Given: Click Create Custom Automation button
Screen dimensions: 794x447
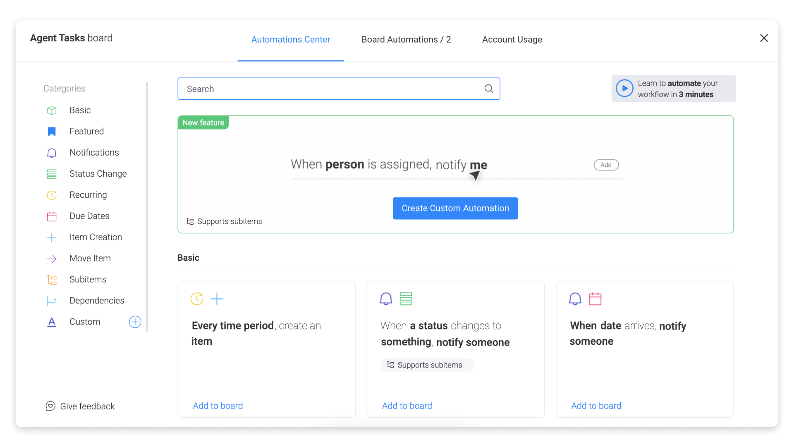Looking at the screenshot, I should point(455,208).
